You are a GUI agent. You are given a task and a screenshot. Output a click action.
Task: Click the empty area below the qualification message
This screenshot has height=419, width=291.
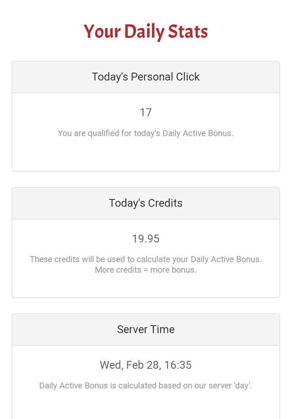pos(145,155)
